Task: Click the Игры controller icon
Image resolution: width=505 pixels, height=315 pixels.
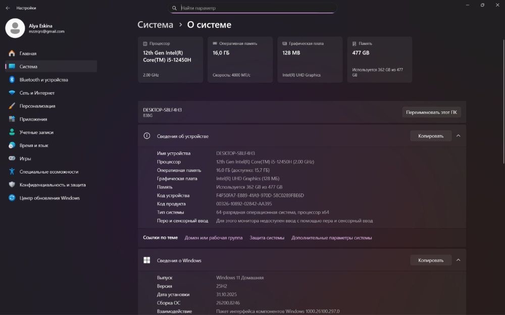Action: click(x=12, y=159)
